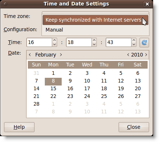This screenshot has height=142, width=159.
Task: Select February 12 in the calendar
Action: tap(121, 81)
